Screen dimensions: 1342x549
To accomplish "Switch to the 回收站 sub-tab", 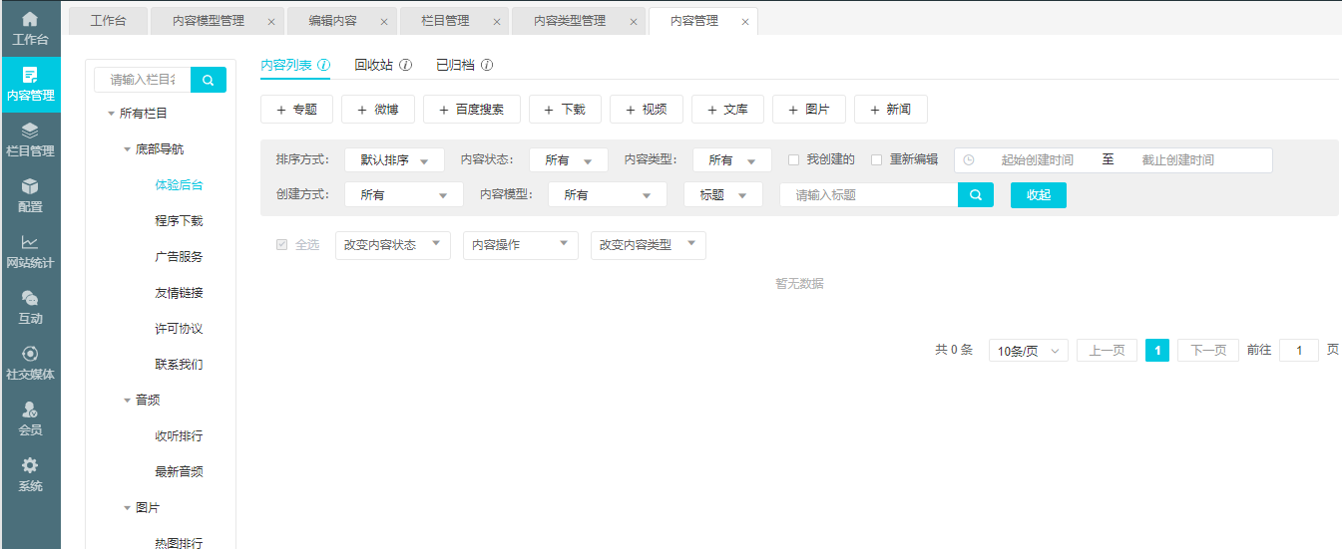I will (374, 65).
